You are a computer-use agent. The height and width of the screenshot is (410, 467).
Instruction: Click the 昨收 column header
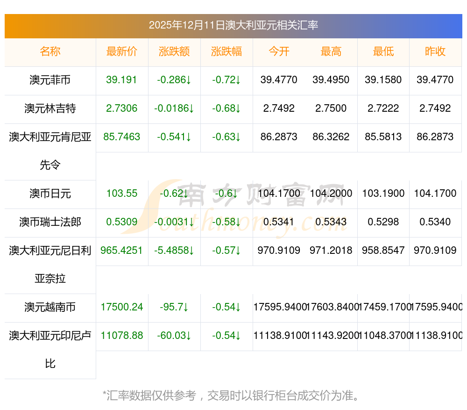click(x=435, y=51)
